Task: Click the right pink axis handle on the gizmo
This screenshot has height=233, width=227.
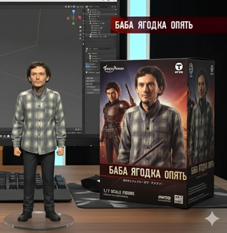Action: pyautogui.click(x=79, y=17)
